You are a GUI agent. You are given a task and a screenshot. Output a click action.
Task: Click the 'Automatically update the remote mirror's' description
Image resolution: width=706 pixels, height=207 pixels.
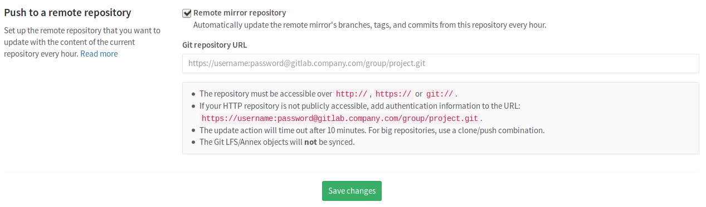click(369, 25)
